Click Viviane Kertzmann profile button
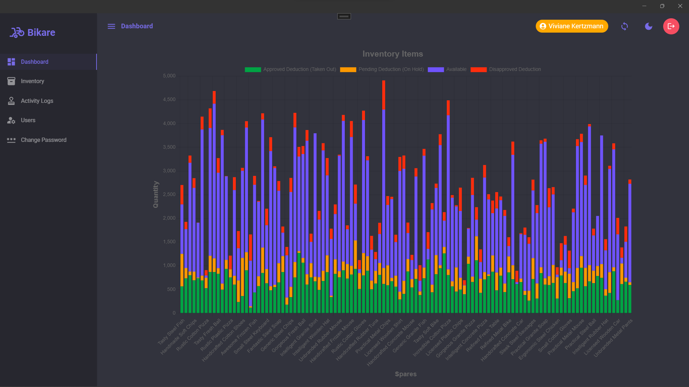Screen dimensions: 689x387 click(x=572, y=26)
